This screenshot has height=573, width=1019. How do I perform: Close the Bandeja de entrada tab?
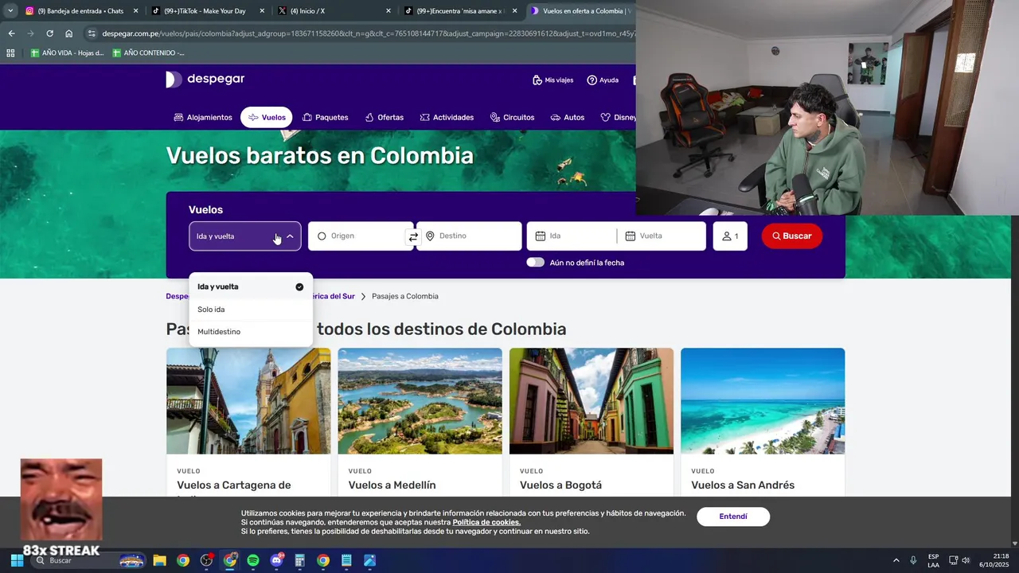coord(136,11)
